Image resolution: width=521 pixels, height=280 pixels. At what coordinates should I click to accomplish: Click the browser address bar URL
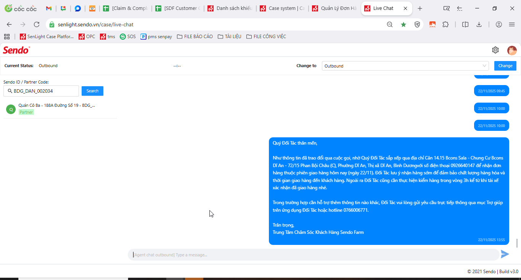pos(96,24)
